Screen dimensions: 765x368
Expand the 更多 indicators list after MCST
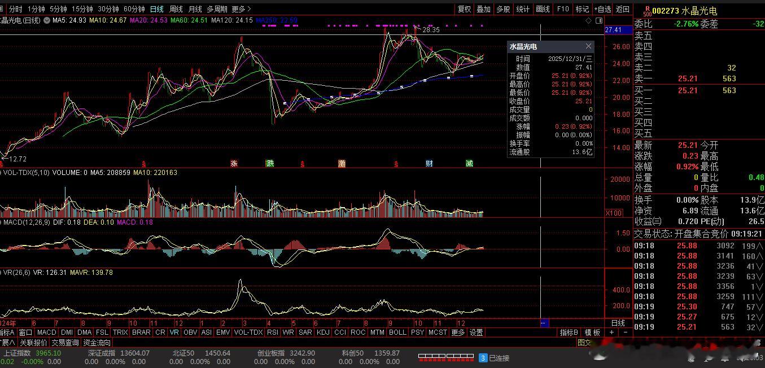pyautogui.click(x=458, y=332)
